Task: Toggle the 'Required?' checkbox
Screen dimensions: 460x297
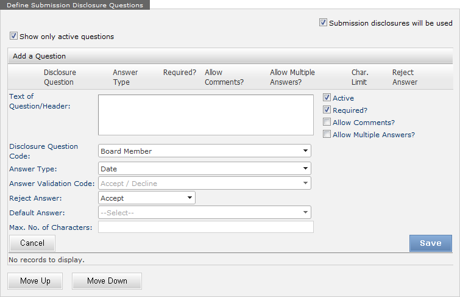Action: click(x=327, y=110)
